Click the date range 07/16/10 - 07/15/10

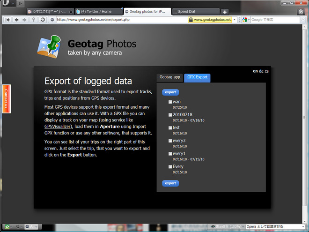pos(188,159)
